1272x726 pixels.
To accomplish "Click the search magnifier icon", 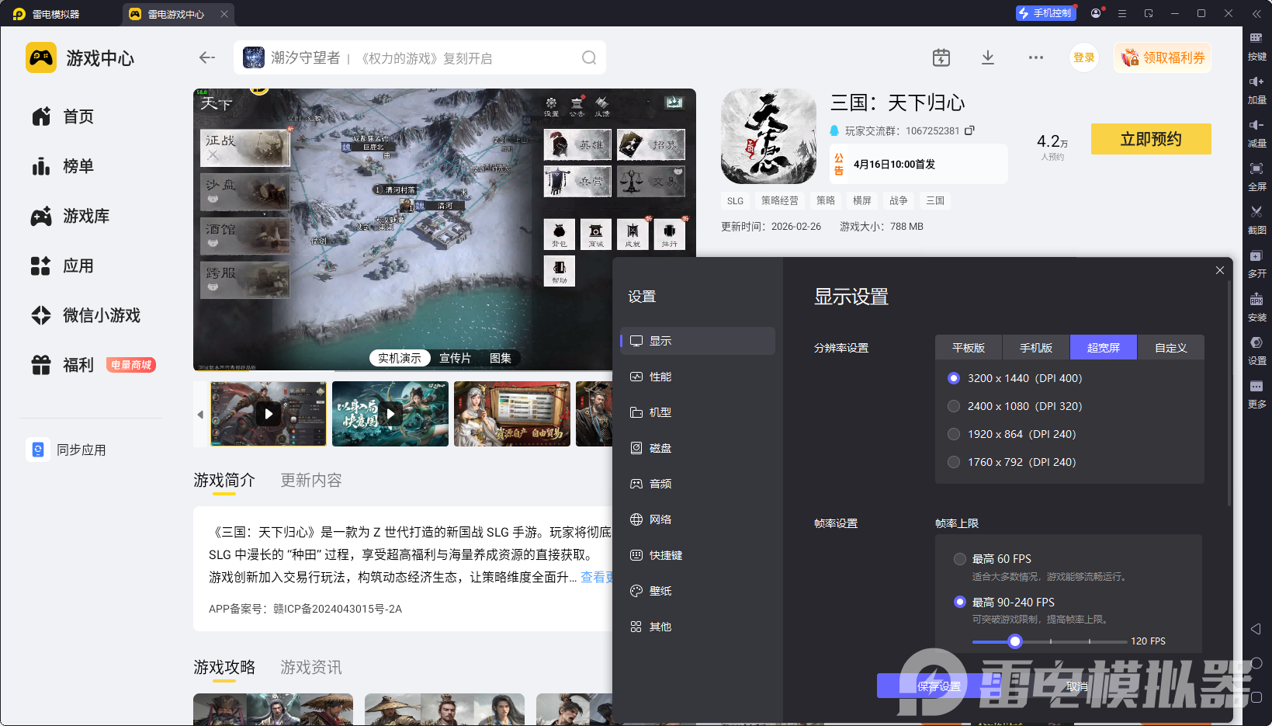I will click(x=589, y=57).
